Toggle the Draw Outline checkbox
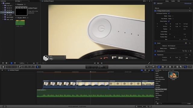The height and width of the screenshot is (108, 193). pos(169,21)
